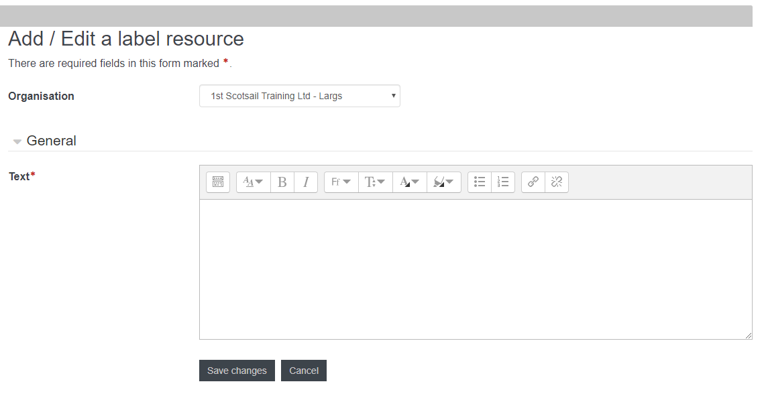Toggle bold formatting
766x394 pixels.
282,182
